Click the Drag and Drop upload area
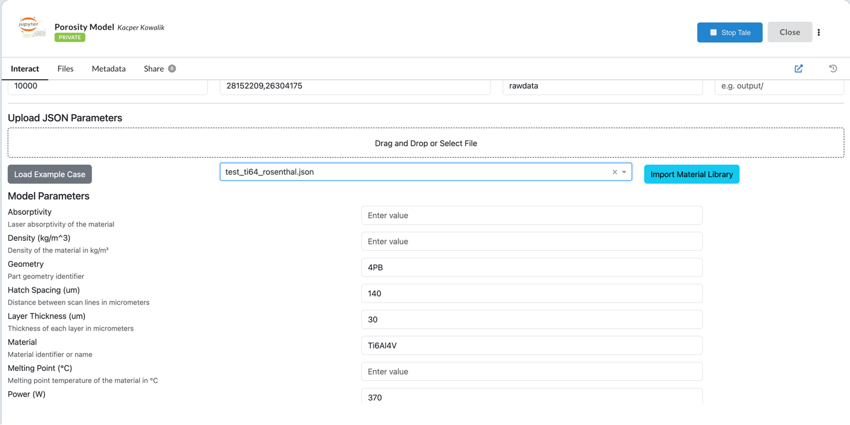850x425 pixels. point(426,143)
